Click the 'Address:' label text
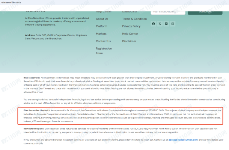The width and height of the screenshot is (229, 150). coord(30,35)
